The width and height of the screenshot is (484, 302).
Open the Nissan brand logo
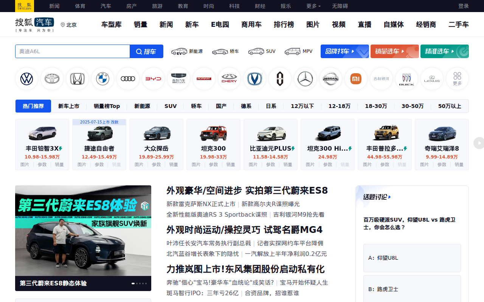click(x=331, y=79)
